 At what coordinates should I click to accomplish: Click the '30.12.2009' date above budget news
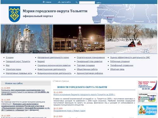(58, 92)
